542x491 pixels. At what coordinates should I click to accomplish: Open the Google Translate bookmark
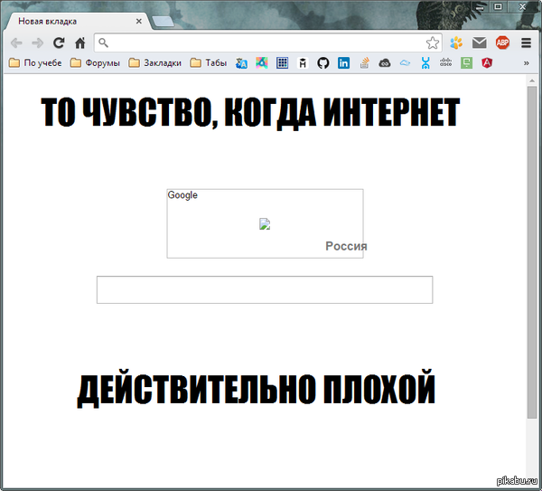pyautogui.click(x=241, y=63)
